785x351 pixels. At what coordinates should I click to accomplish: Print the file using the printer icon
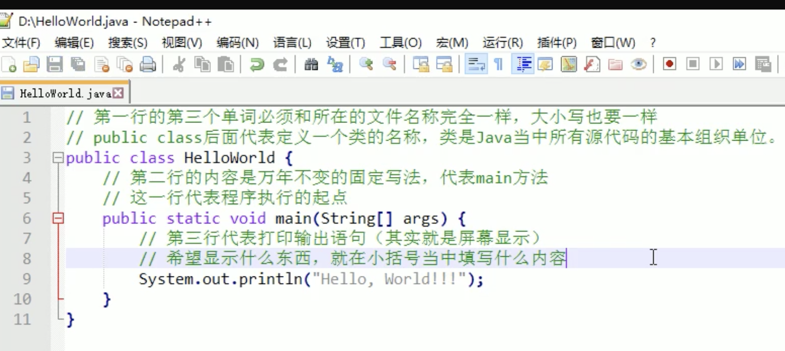tap(148, 64)
